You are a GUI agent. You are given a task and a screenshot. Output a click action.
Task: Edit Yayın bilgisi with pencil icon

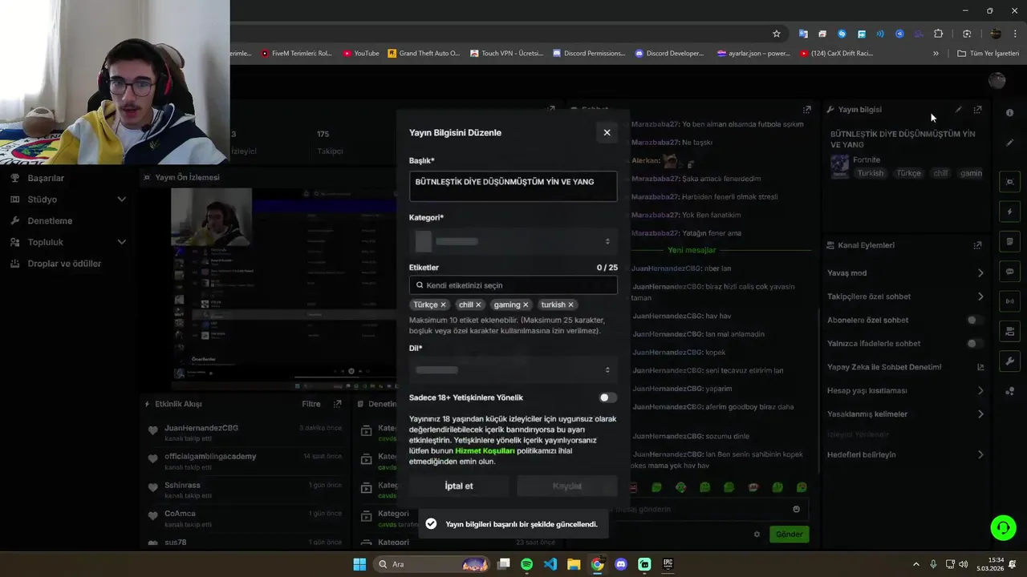point(958,110)
